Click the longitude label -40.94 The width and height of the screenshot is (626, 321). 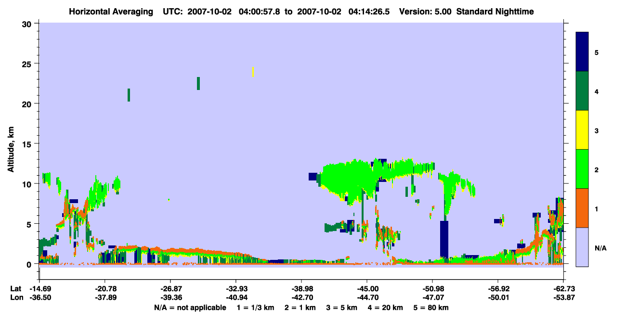tap(235, 297)
